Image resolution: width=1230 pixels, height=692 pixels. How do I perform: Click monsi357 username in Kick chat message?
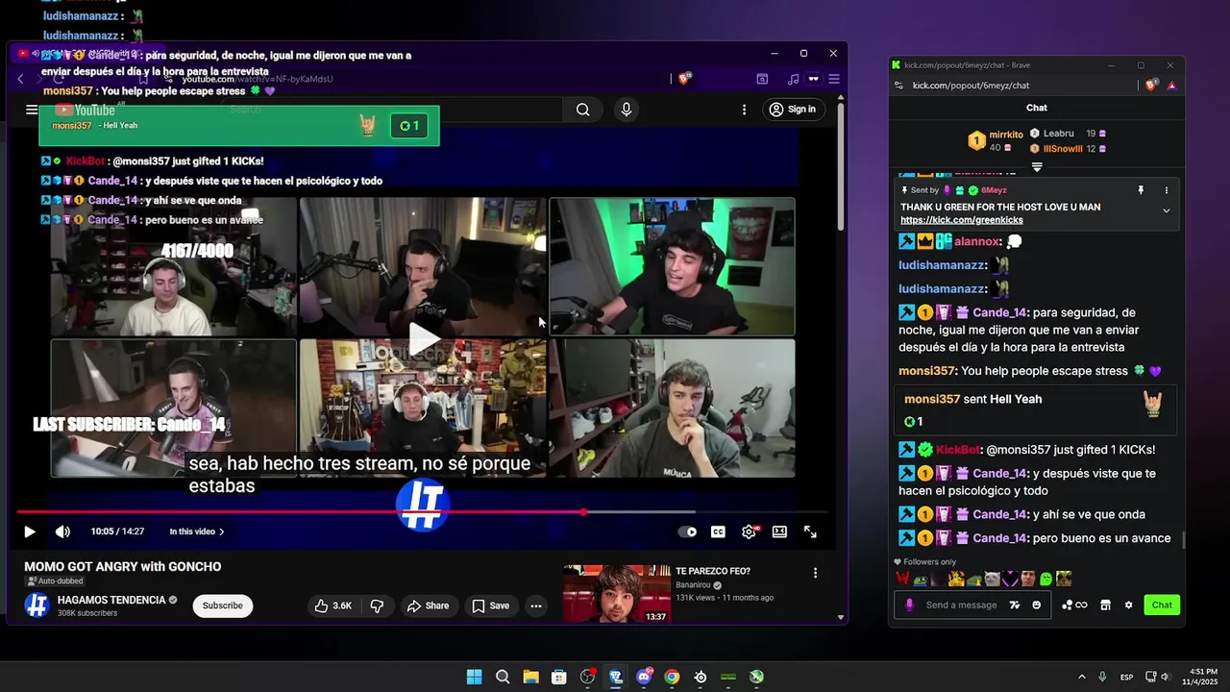(x=926, y=371)
